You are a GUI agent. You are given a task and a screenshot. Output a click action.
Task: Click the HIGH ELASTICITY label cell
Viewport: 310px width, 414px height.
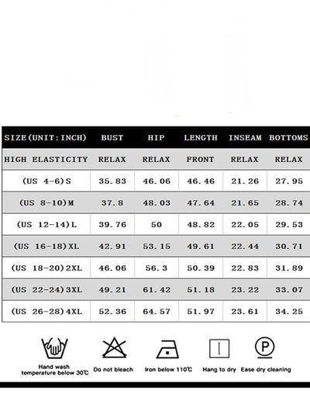point(46,160)
